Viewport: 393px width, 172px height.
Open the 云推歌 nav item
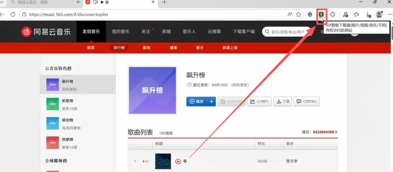(x=214, y=32)
